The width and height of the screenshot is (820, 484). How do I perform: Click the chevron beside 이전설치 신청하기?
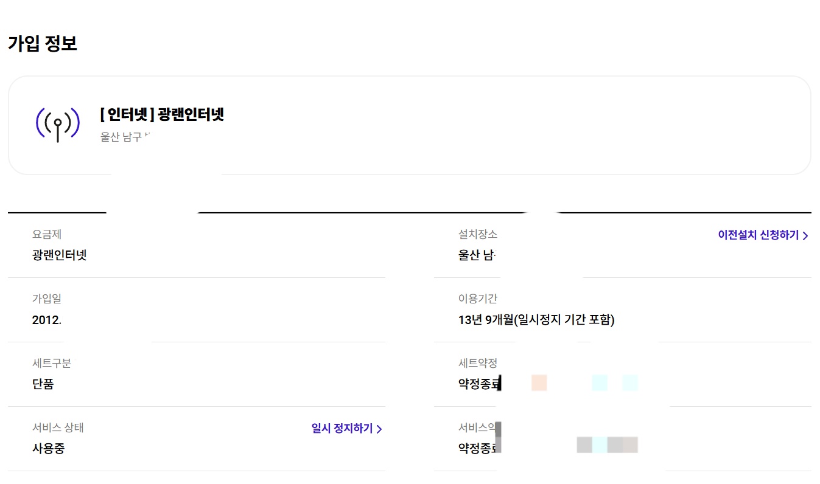tap(805, 236)
